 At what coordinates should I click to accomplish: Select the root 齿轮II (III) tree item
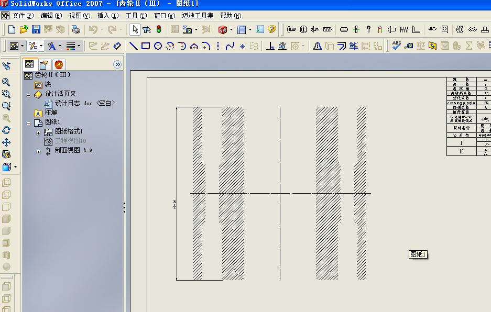point(52,75)
